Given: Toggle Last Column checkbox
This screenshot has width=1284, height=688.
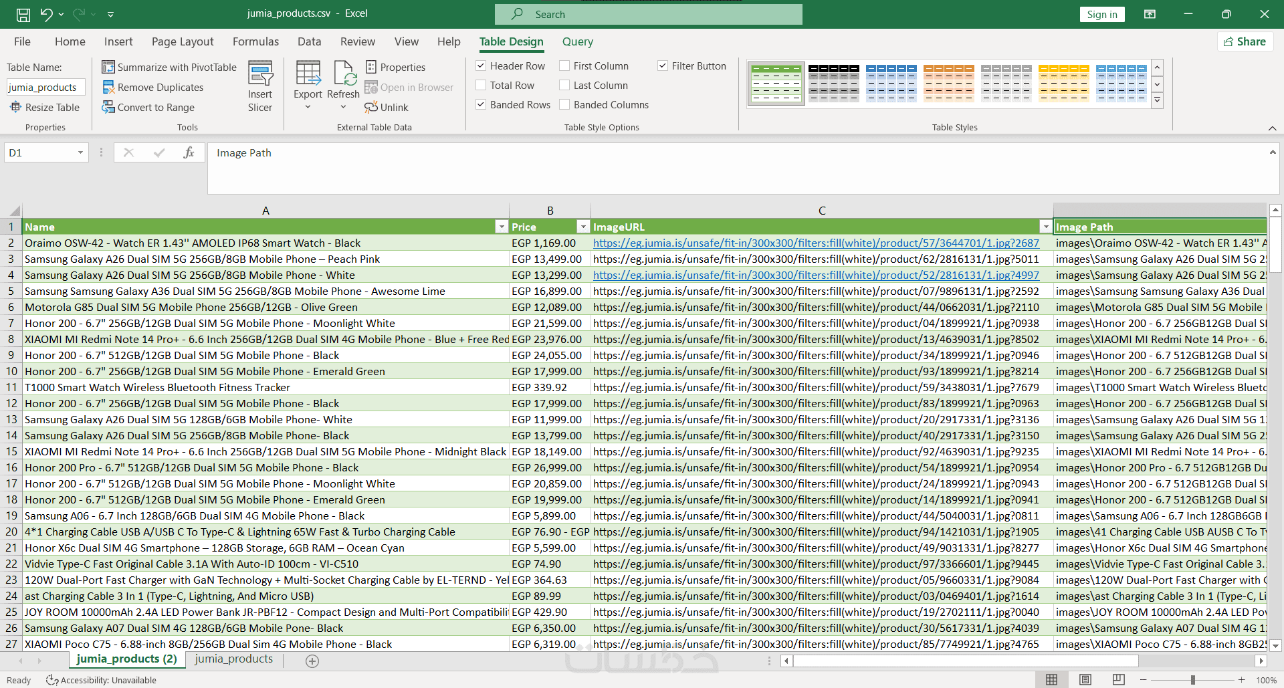Looking at the screenshot, I should (x=564, y=85).
